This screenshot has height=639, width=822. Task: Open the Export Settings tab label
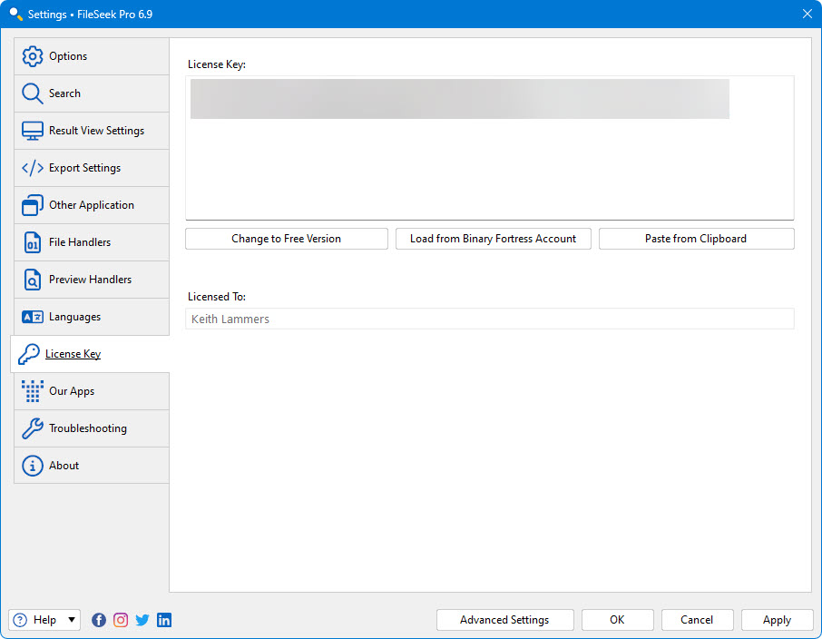pyautogui.click(x=84, y=168)
